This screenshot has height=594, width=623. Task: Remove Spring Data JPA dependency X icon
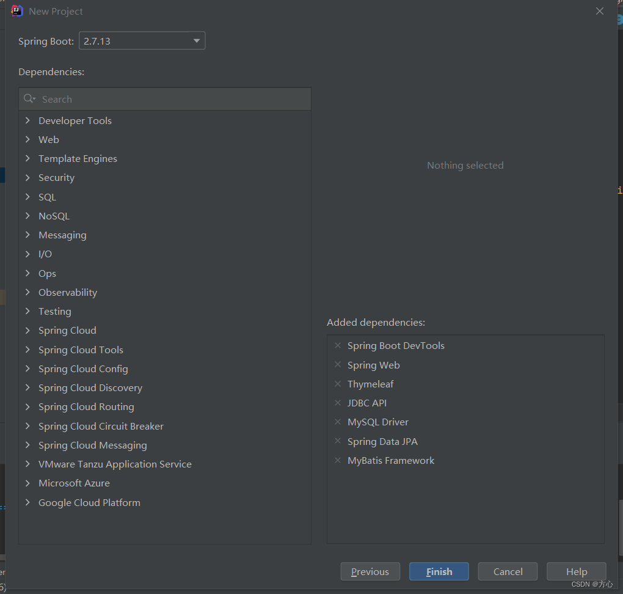pyautogui.click(x=338, y=441)
